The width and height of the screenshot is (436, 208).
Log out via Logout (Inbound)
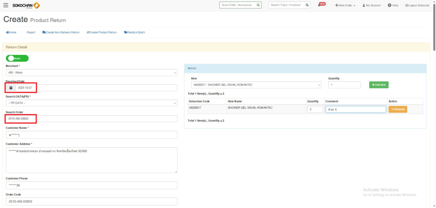tap(417, 5)
